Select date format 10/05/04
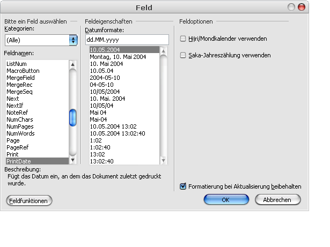 (x=124, y=106)
